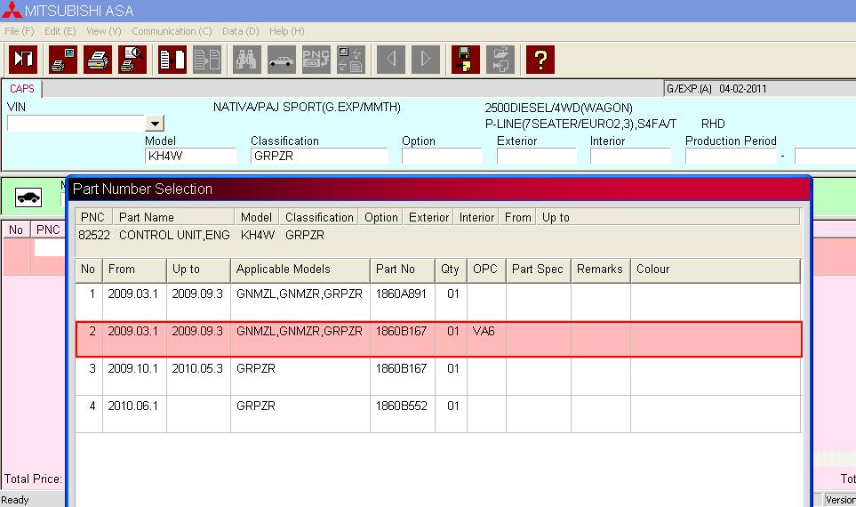Click the binoculars search icon

[246, 60]
